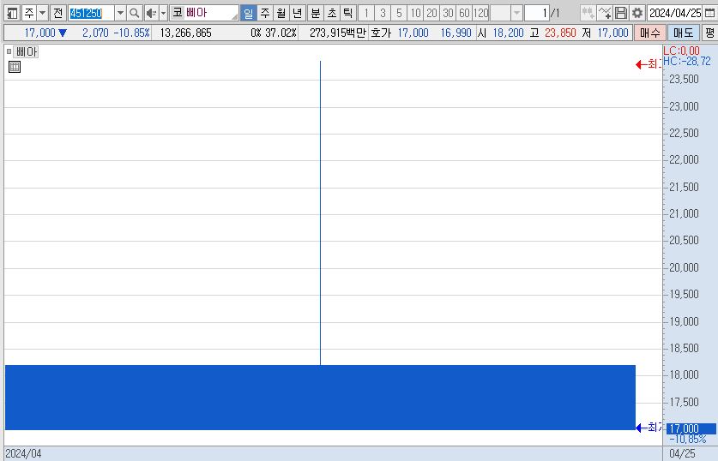The width and height of the screenshot is (718, 461).
Task: Choose the 120 interval button
Action: coord(480,13)
